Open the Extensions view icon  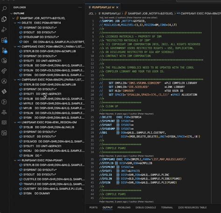pyautogui.click(x=4, y=40)
